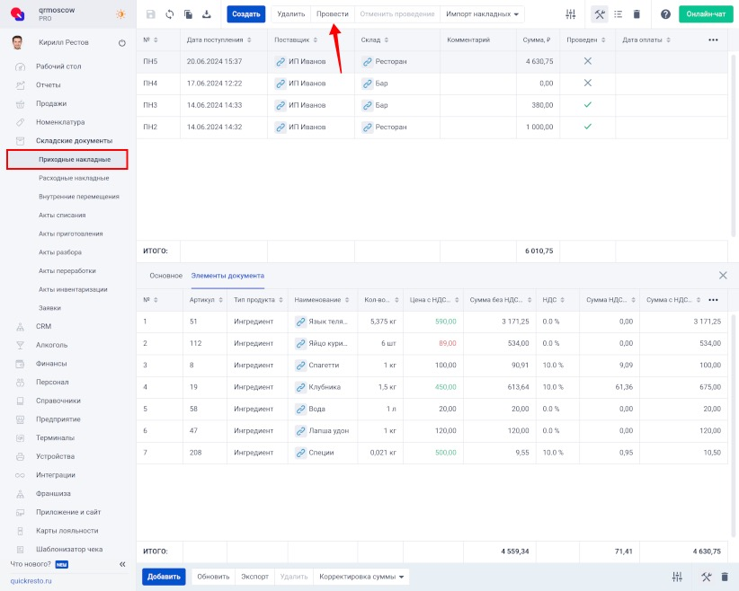Open Номенклатура in sidebar
The image size is (739, 591).
[60, 122]
